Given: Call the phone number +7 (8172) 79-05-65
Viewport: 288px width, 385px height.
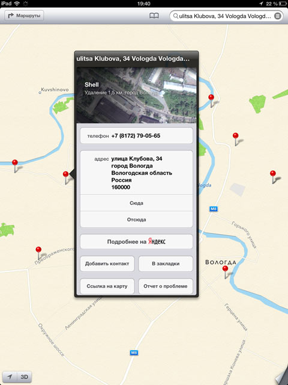Looking at the screenshot, I should [136, 135].
